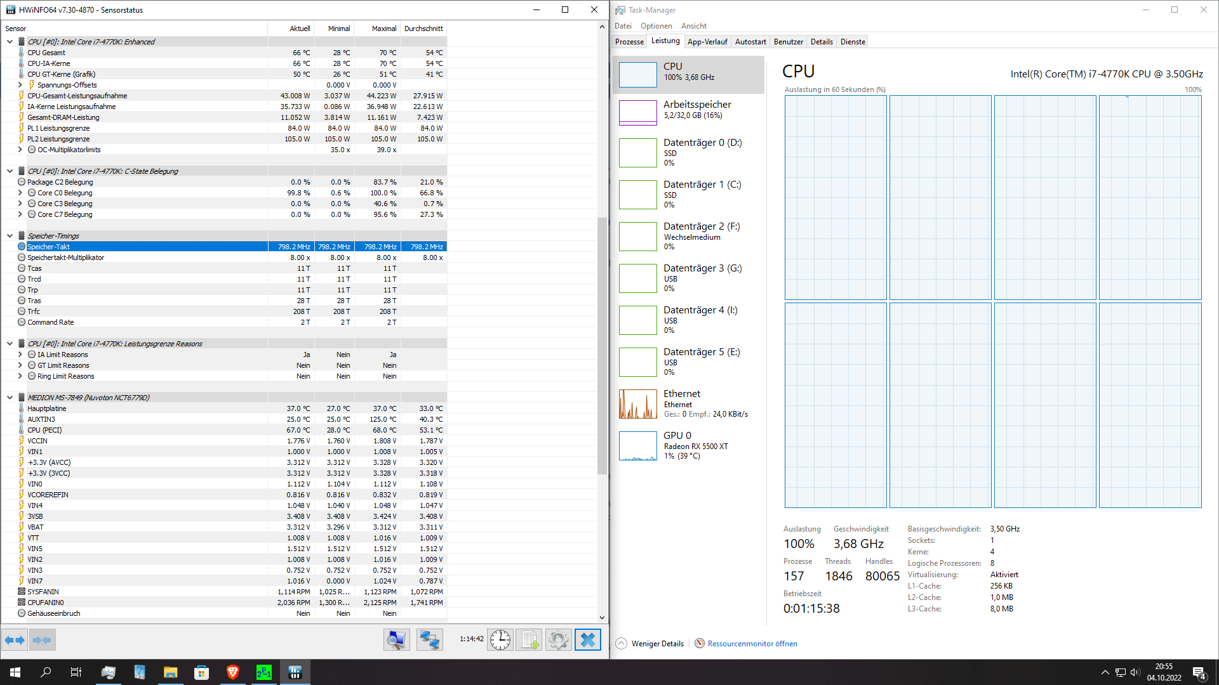Click the Weniger Details button
Viewport: 1219px width, 685px height.
pyautogui.click(x=650, y=643)
